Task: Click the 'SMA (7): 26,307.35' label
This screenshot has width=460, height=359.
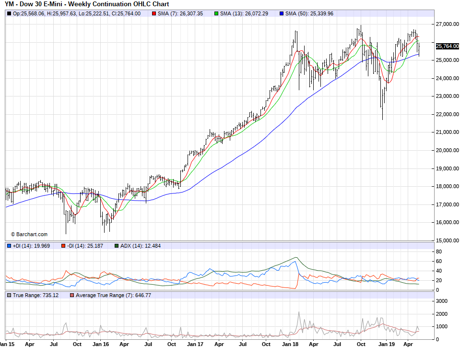Action: tap(180, 14)
